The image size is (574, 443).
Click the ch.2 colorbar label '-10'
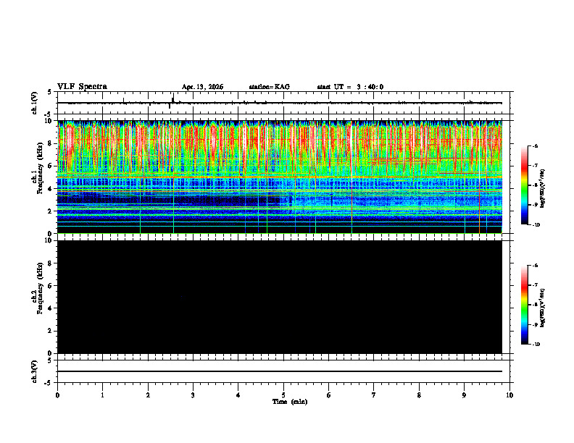(536, 345)
